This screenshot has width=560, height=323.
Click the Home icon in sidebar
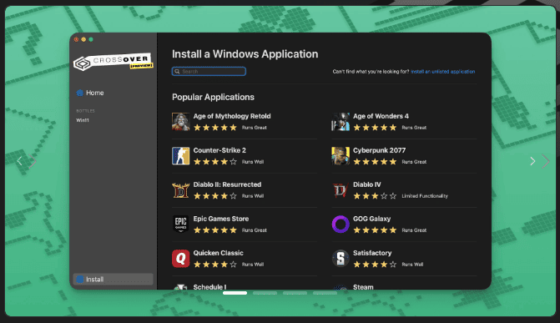(x=79, y=93)
